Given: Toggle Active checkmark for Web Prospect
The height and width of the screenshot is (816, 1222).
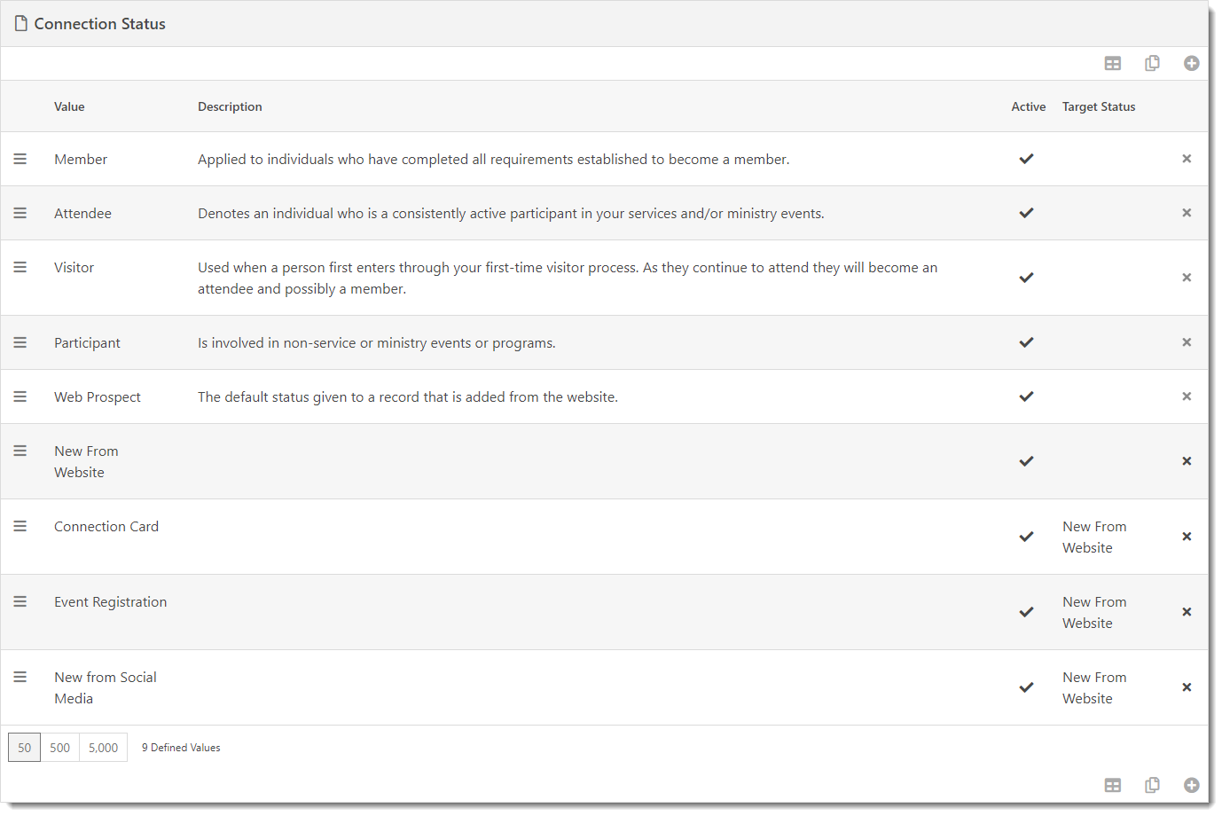Looking at the screenshot, I should tap(1026, 396).
